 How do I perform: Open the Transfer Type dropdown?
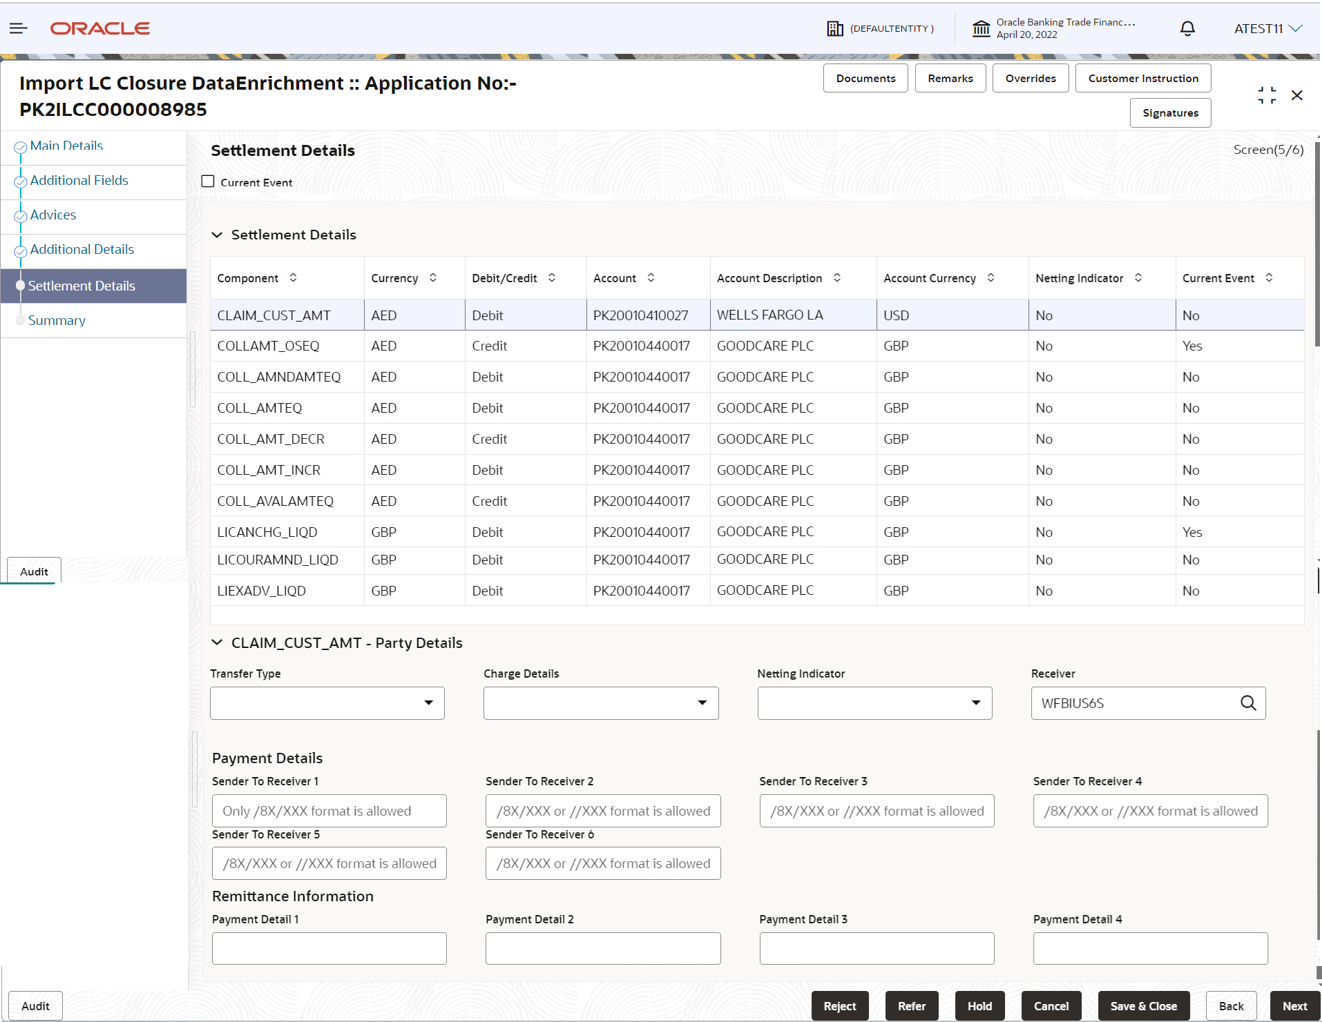point(327,703)
